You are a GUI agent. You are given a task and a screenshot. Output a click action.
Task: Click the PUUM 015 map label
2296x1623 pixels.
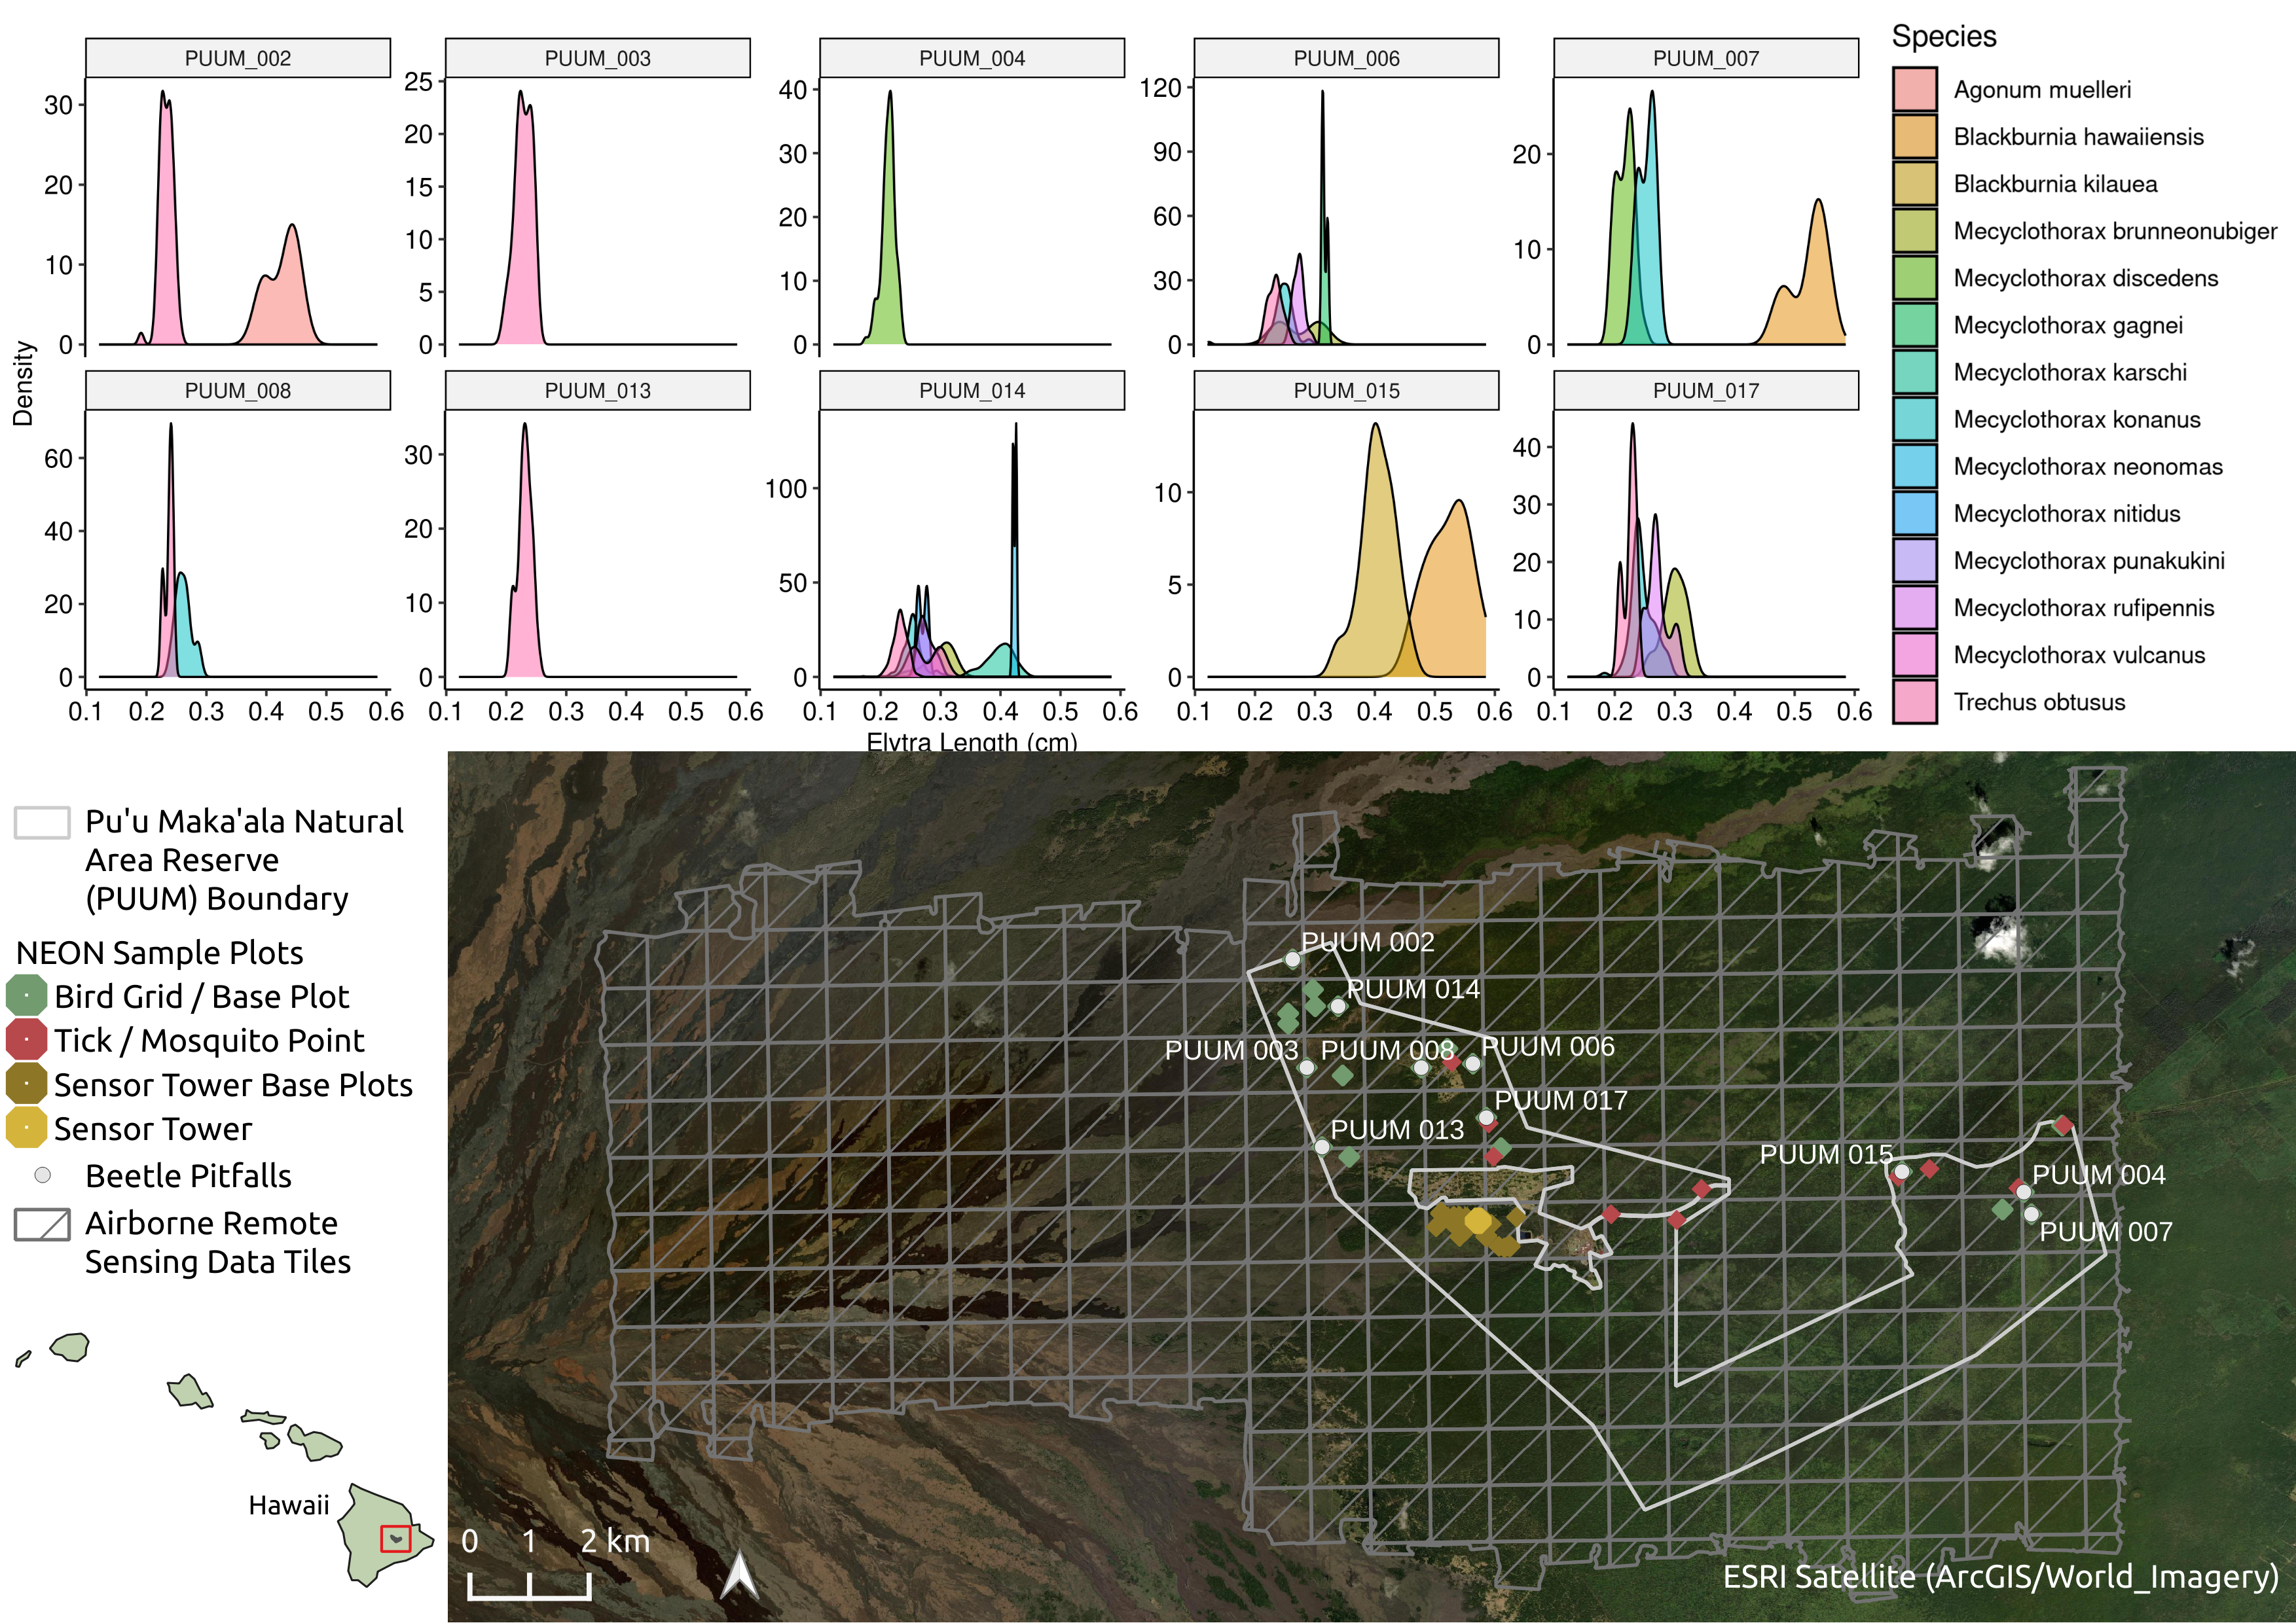(x=1826, y=1154)
